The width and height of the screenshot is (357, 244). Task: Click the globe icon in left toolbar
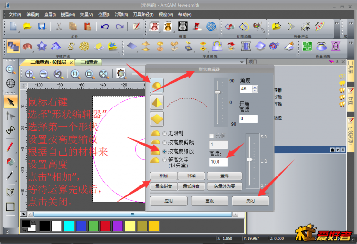[10, 83]
